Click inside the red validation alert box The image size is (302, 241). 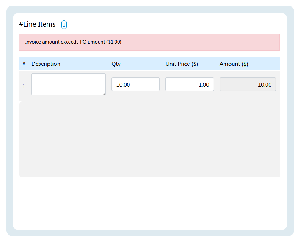tap(149, 42)
